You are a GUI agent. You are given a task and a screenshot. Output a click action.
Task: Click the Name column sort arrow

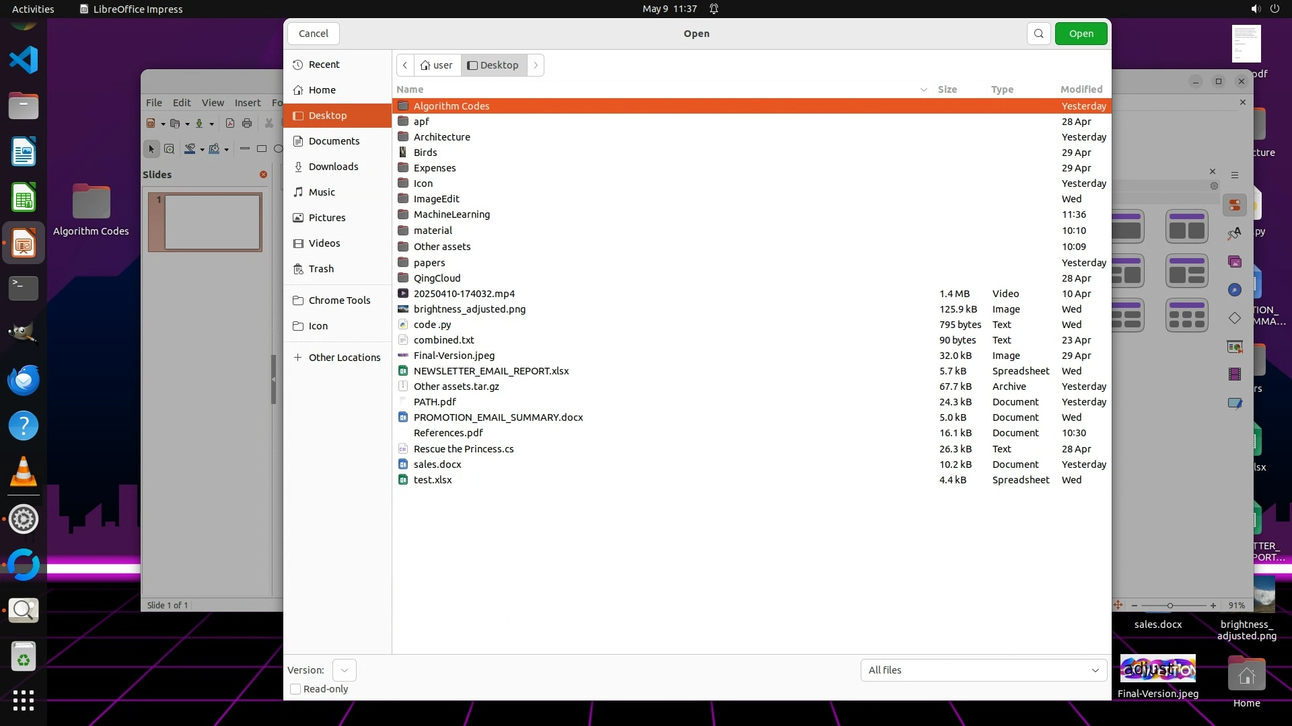(923, 89)
